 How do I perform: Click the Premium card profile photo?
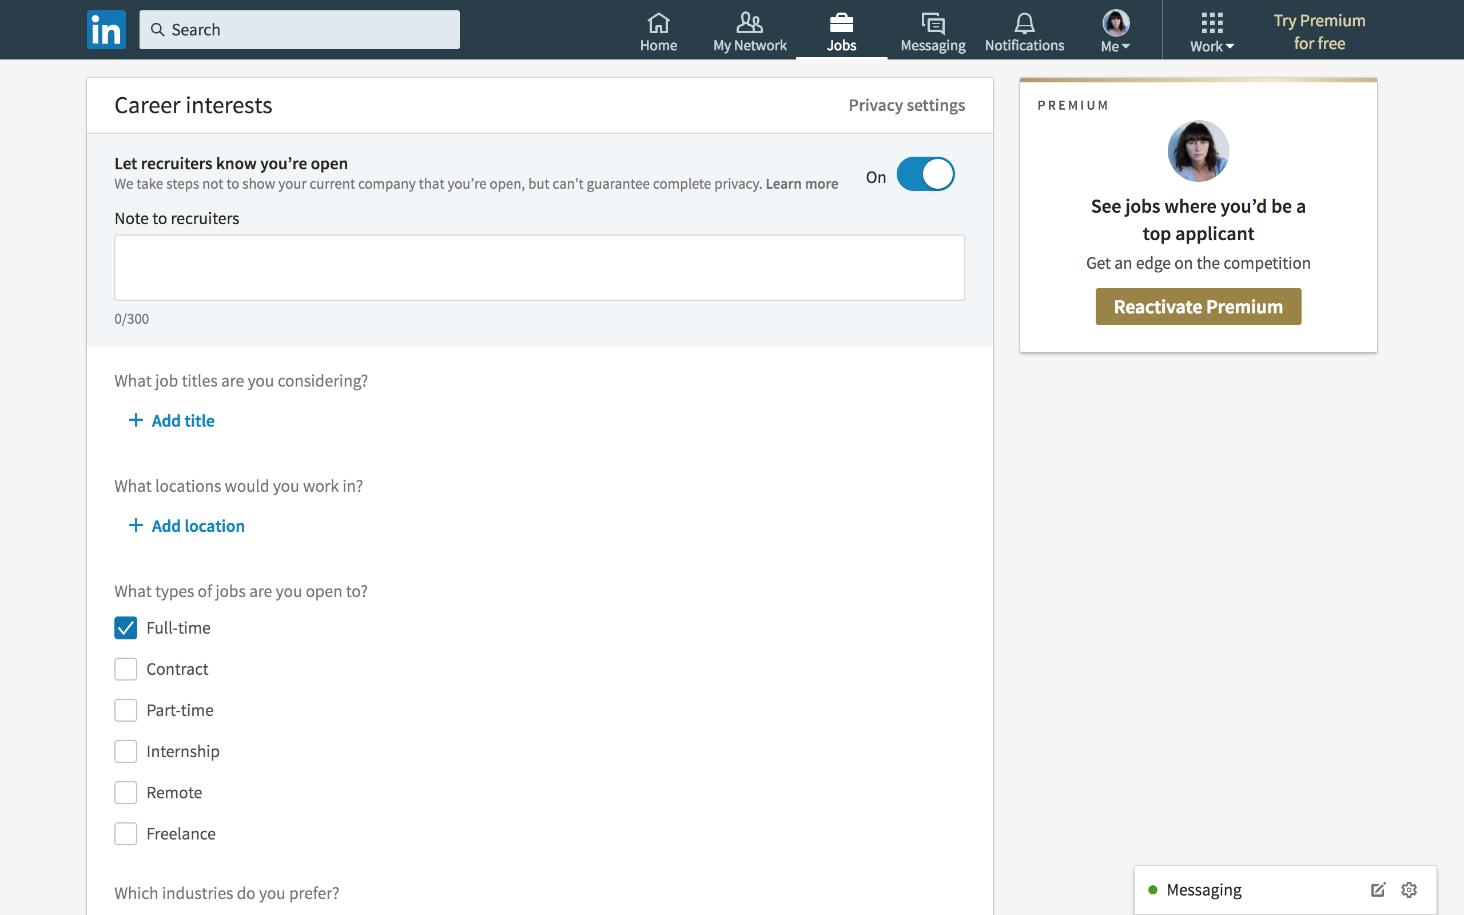point(1198,150)
